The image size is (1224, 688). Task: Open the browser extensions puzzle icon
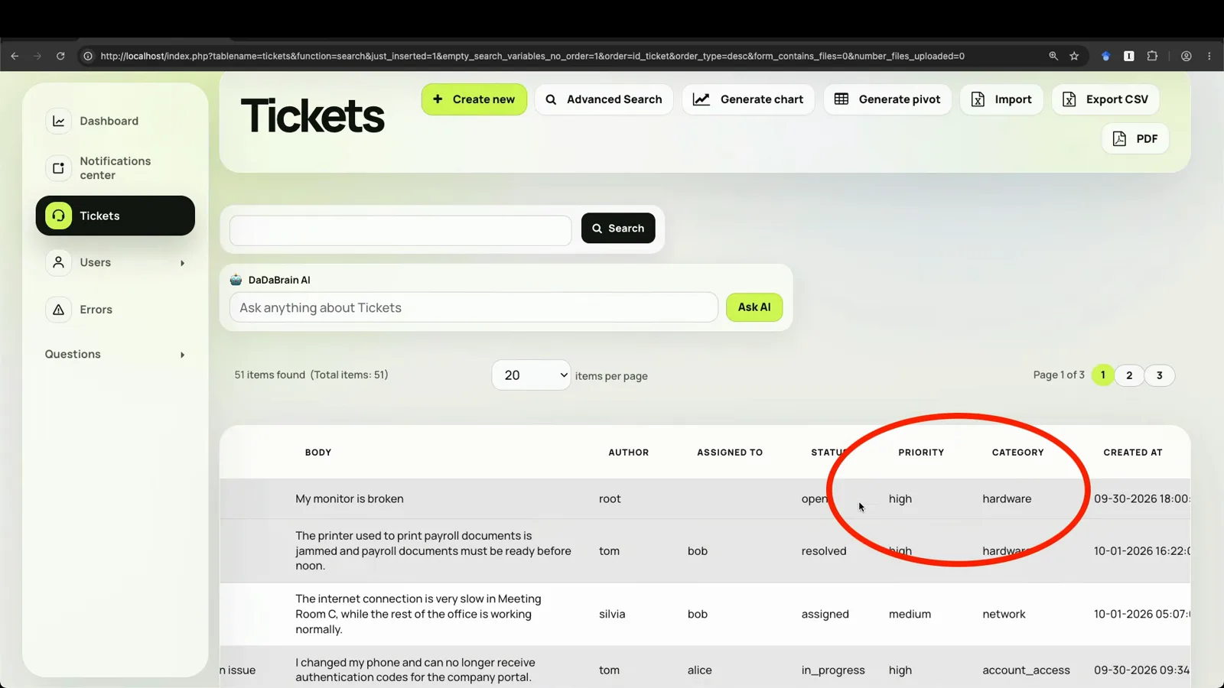pos(1152,56)
